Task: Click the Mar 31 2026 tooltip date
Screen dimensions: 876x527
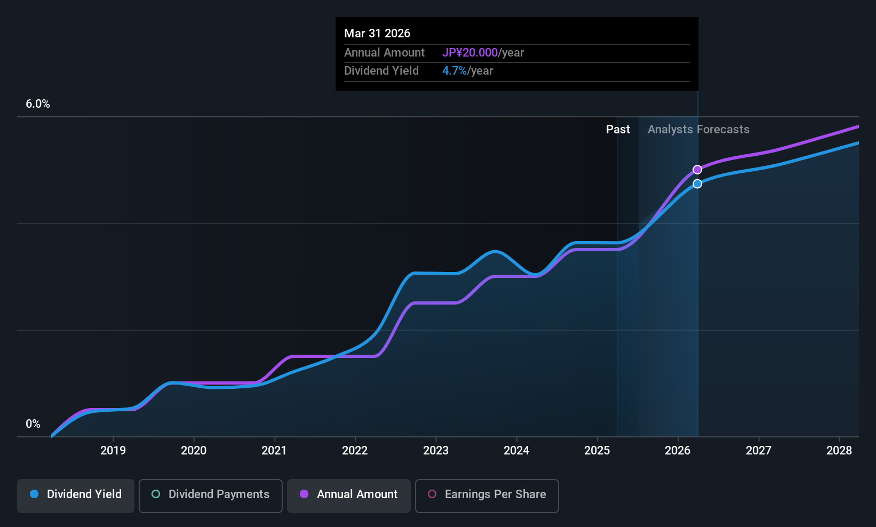Action: tap(377, 33)
